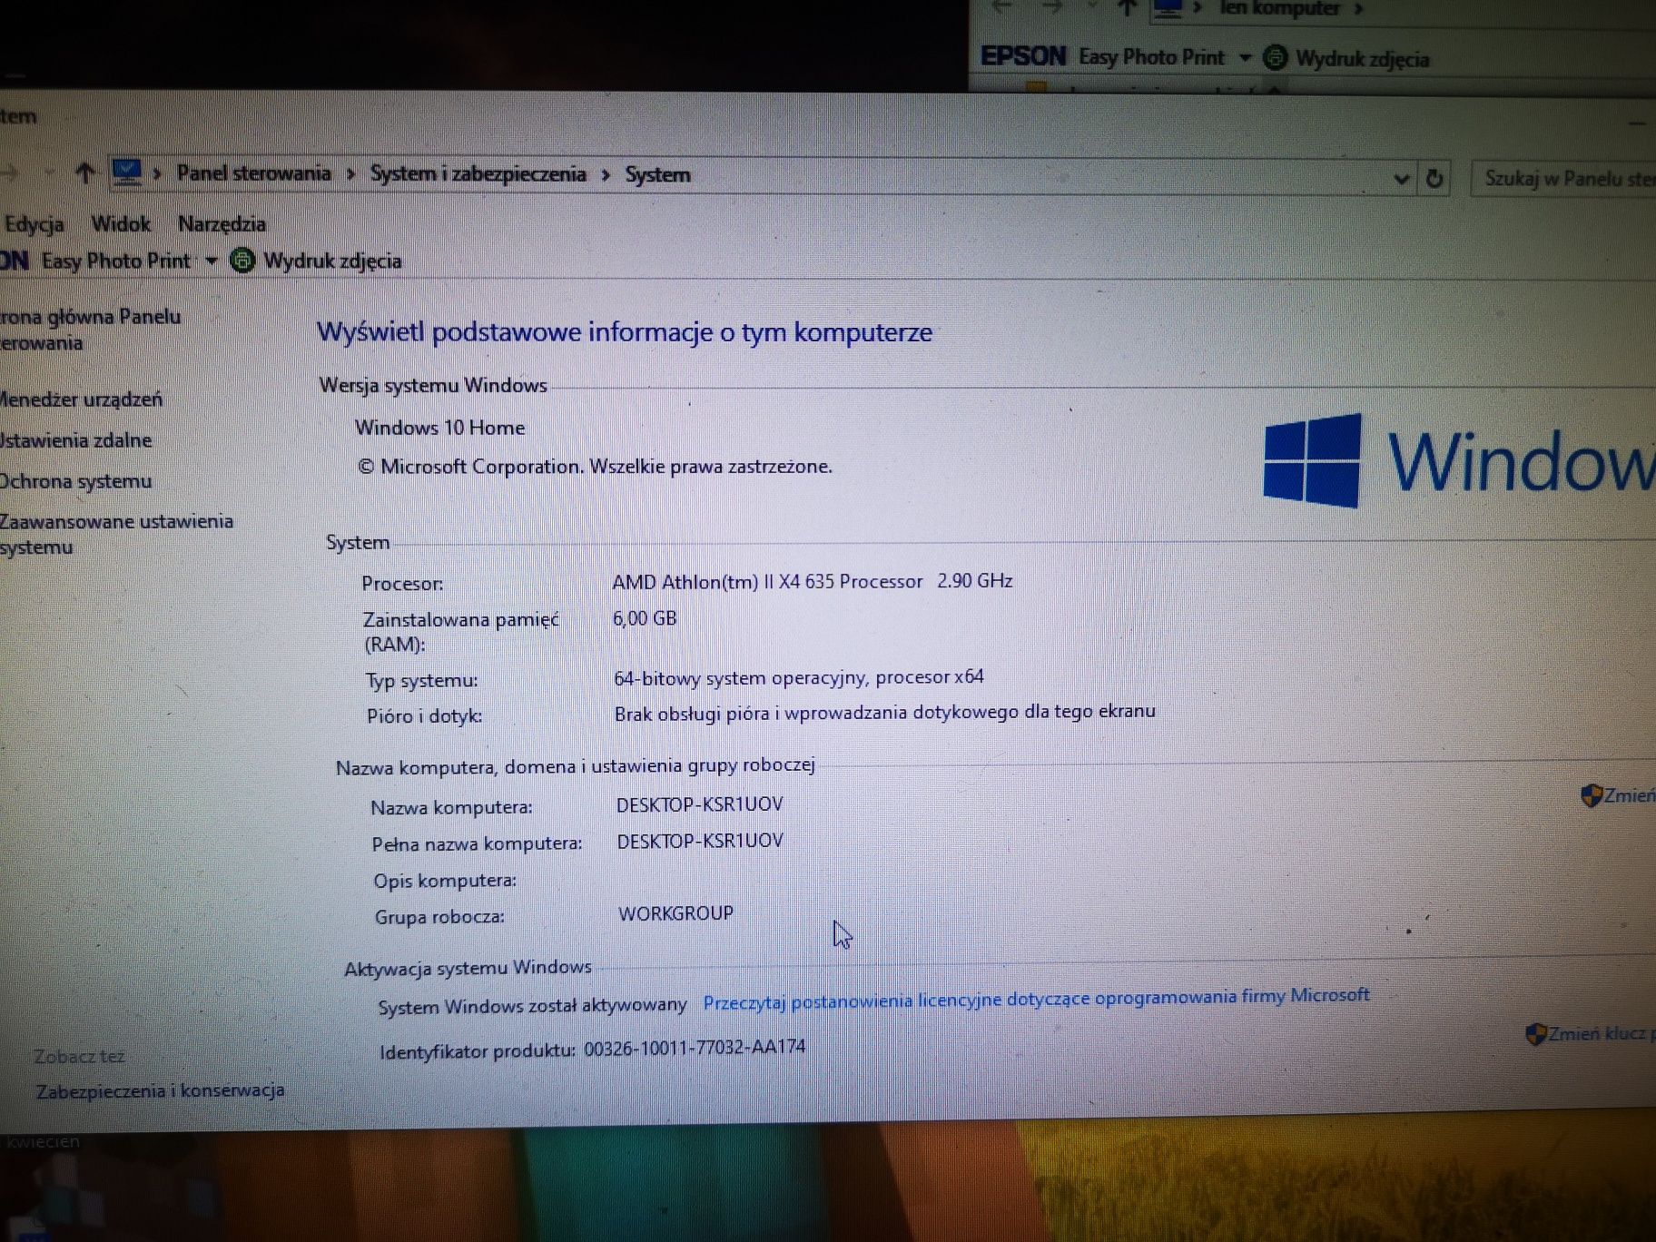
Task: Select System Windows został aktywowany text
Action: click(532, 1006)
